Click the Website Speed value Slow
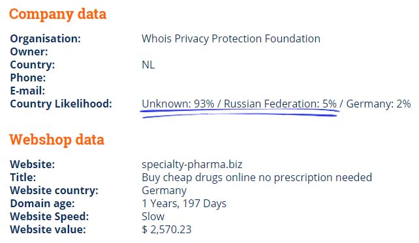Viewport: 419px width, 243px height. (153, 216)
